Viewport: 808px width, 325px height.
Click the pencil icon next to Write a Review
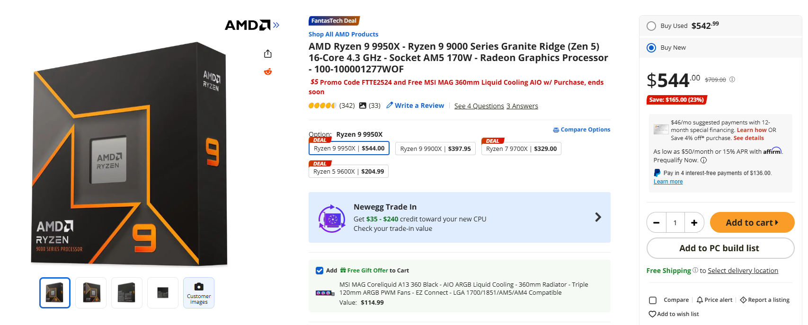(390, 105)
